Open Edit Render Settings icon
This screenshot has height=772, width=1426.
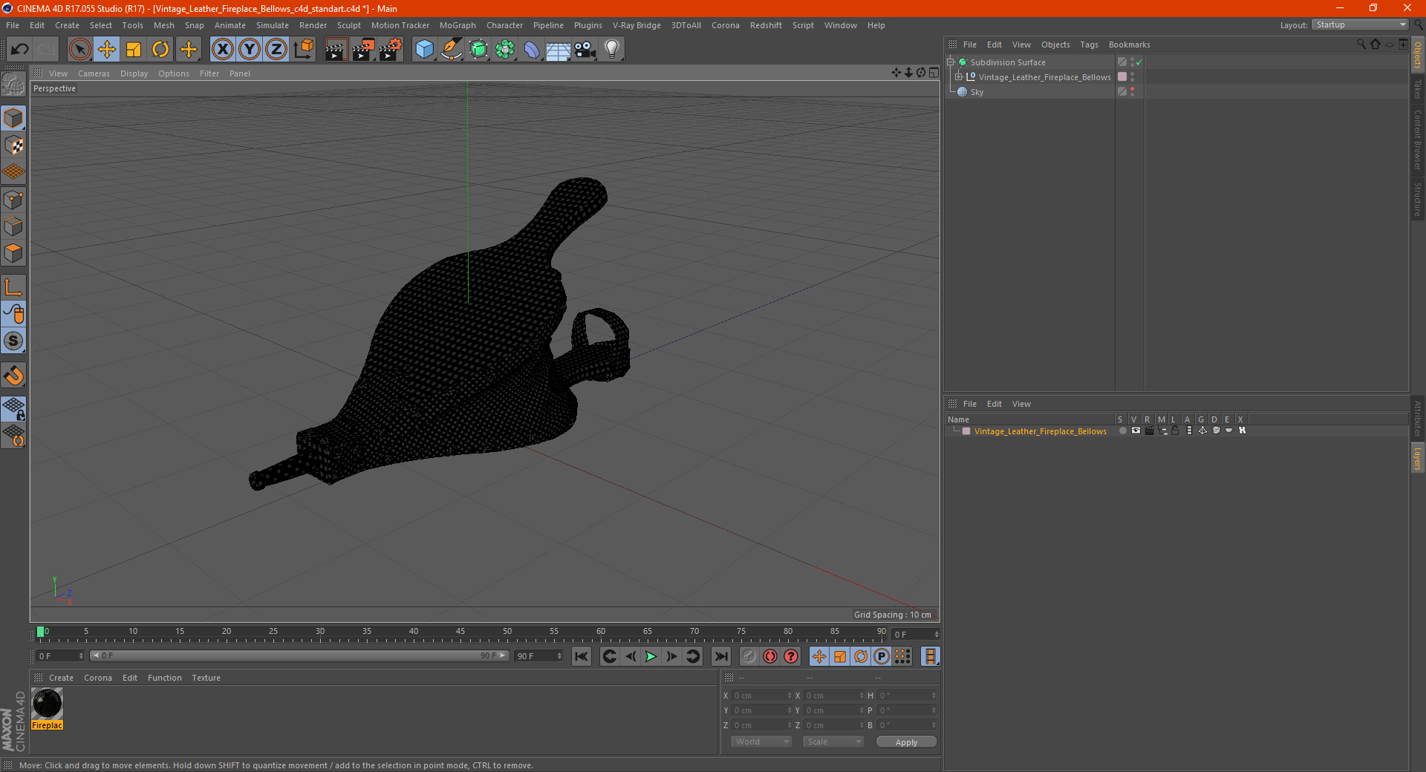(390, 50)
